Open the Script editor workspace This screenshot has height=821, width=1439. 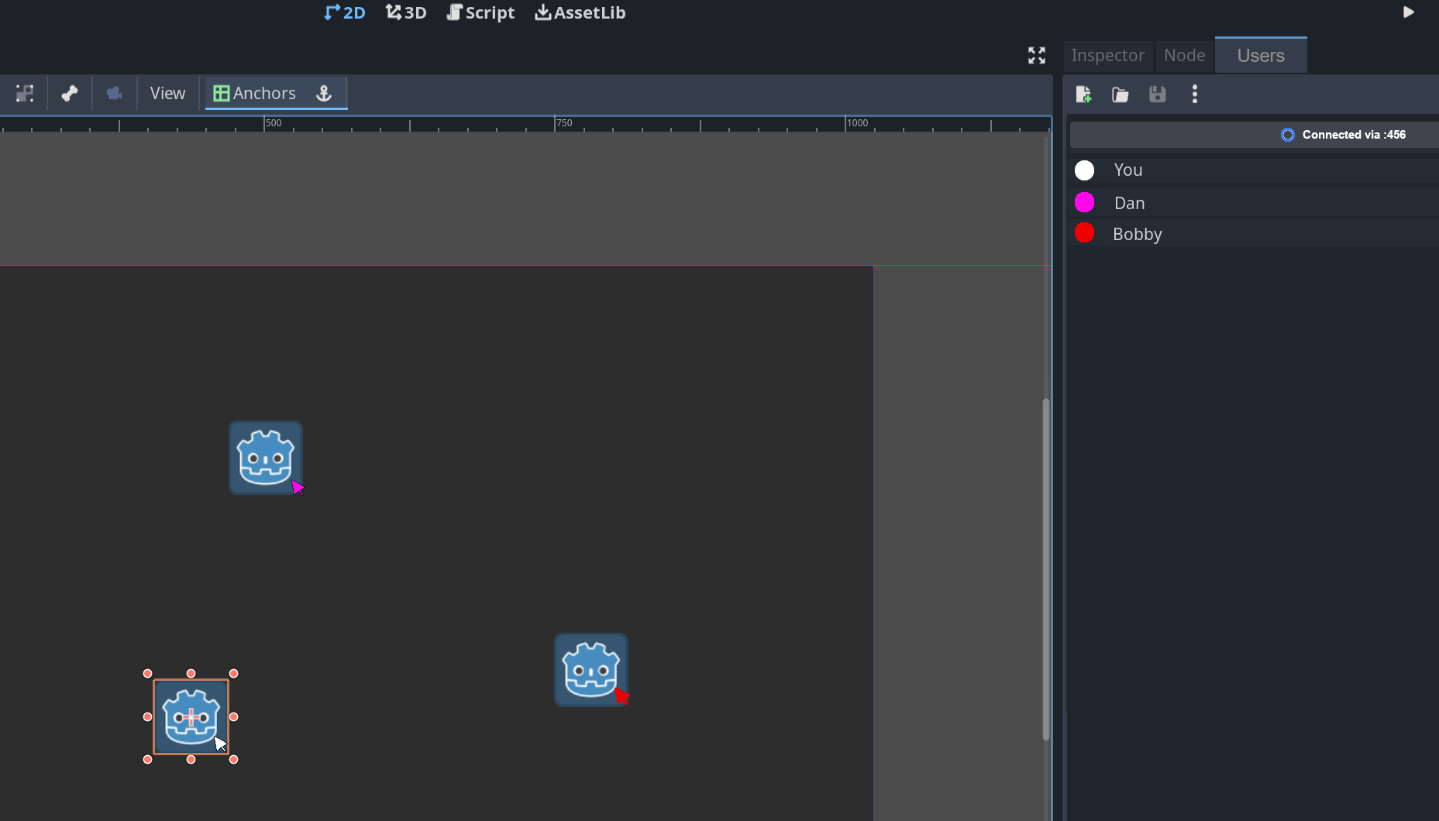point(480,12)
